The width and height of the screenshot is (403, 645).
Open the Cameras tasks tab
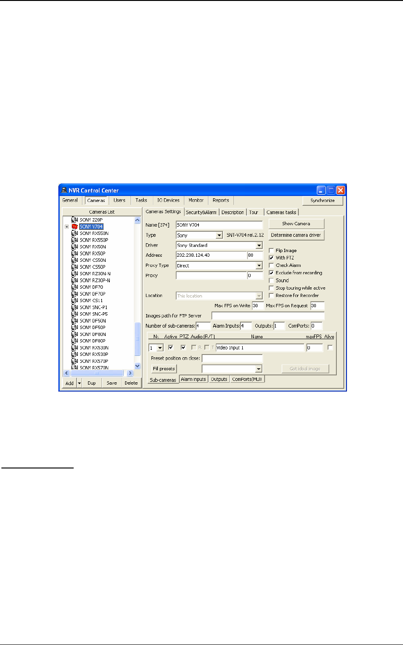coord(281,212)
